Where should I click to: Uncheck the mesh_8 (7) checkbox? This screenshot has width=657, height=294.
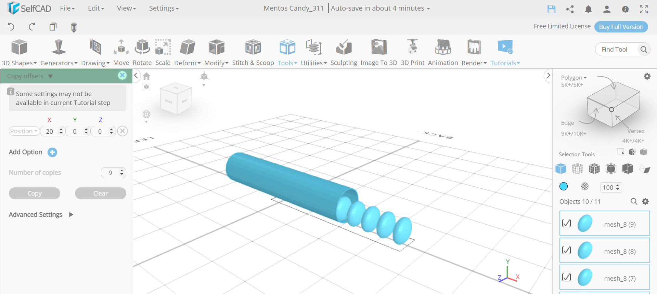[566, 277]
